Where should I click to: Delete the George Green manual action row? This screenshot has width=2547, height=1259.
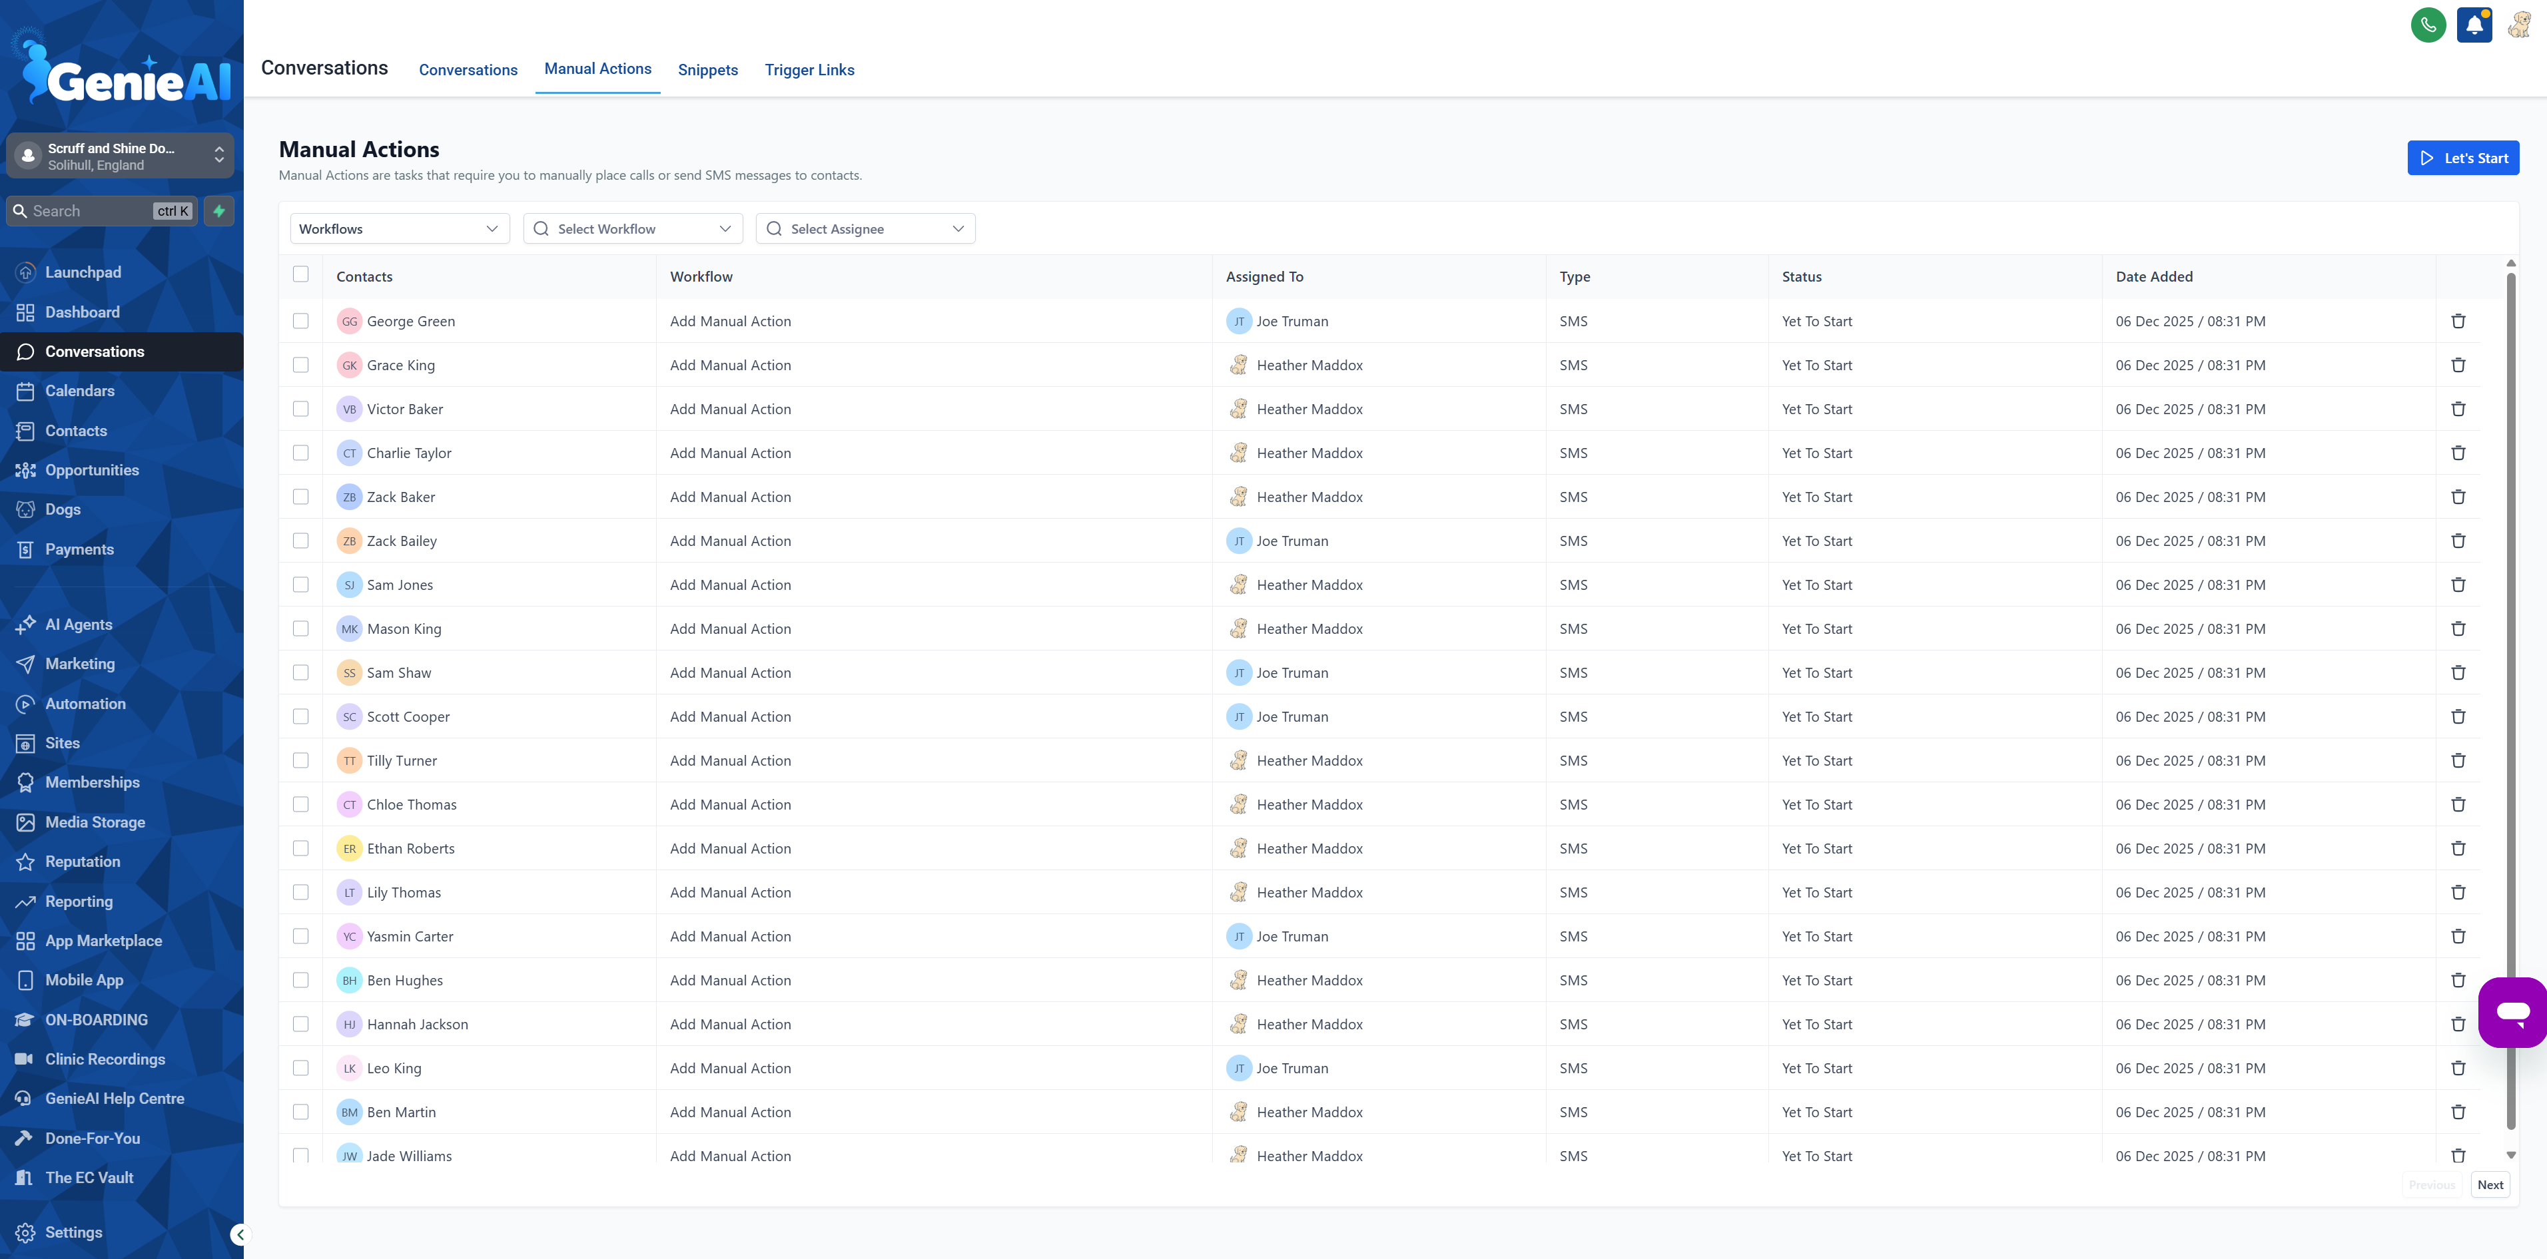point(2459,321)
